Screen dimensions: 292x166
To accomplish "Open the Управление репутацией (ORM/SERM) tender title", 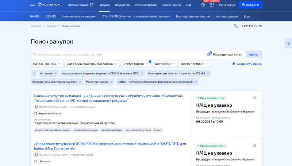I will (110, 146).
